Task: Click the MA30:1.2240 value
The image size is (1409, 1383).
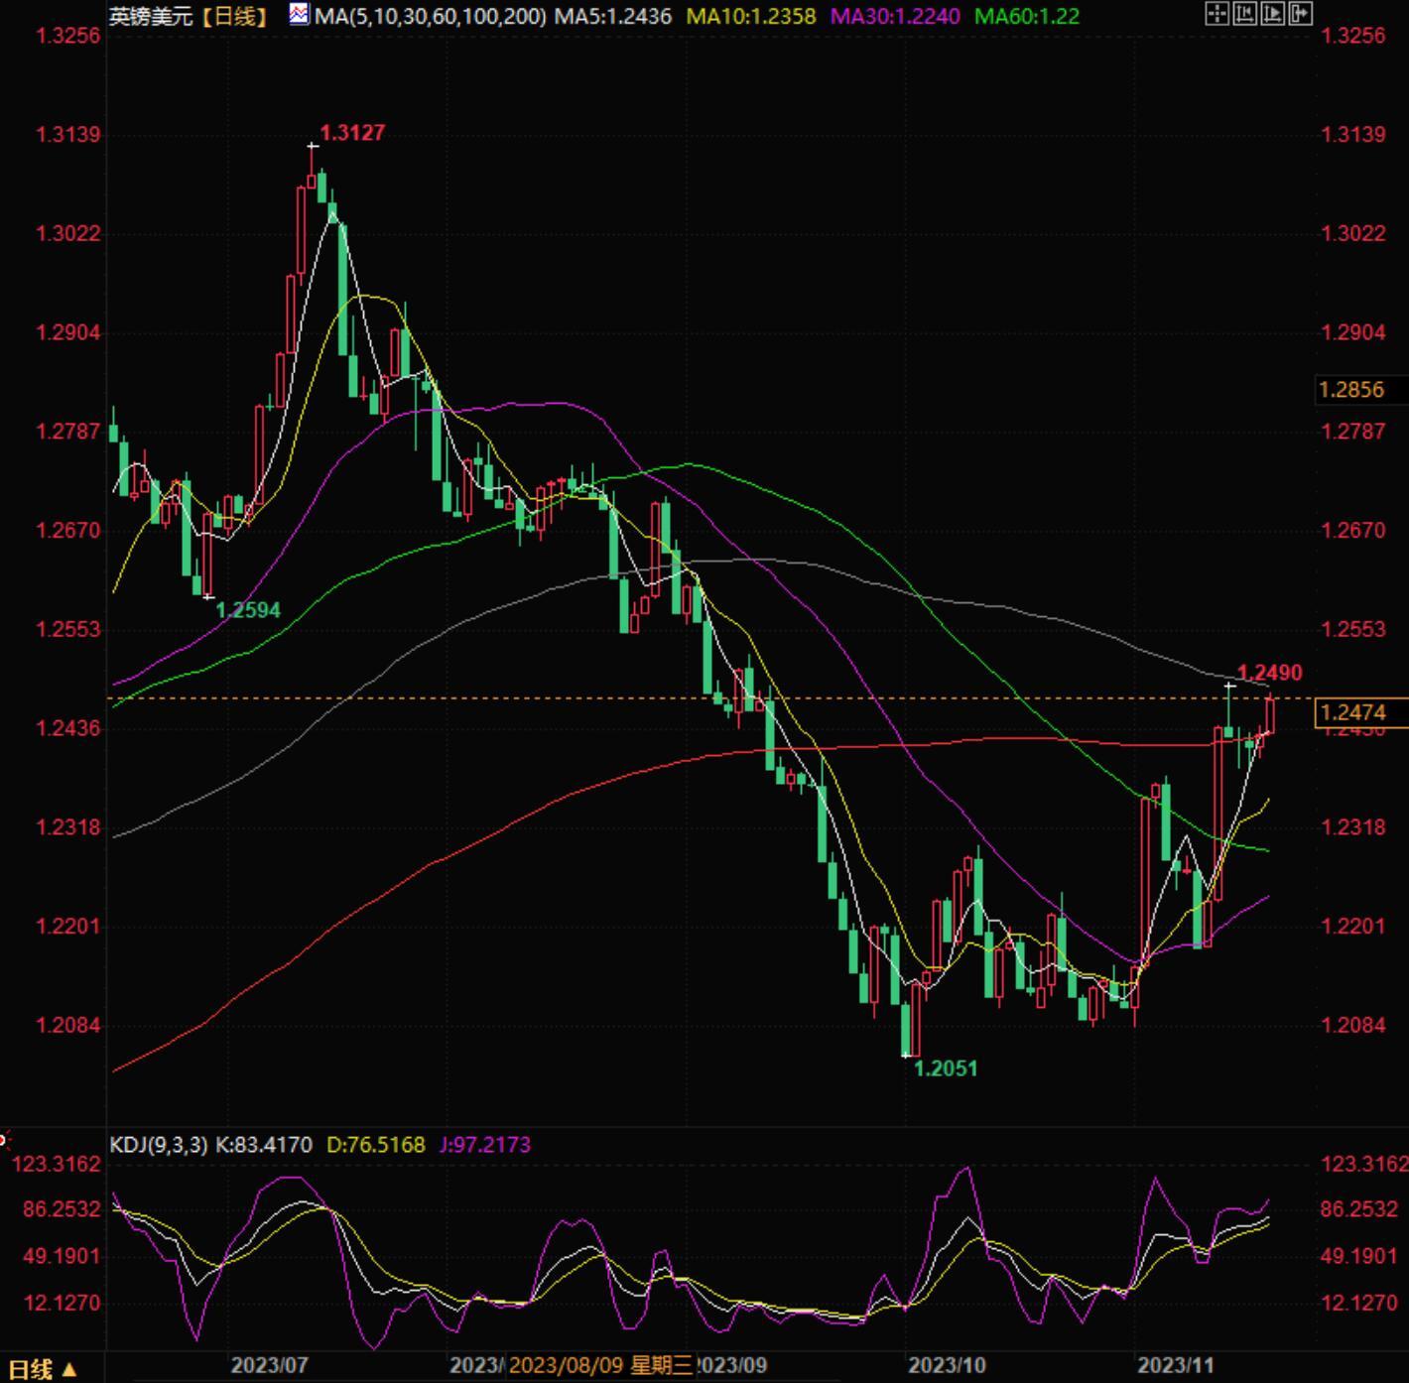Action: (895, 16)
